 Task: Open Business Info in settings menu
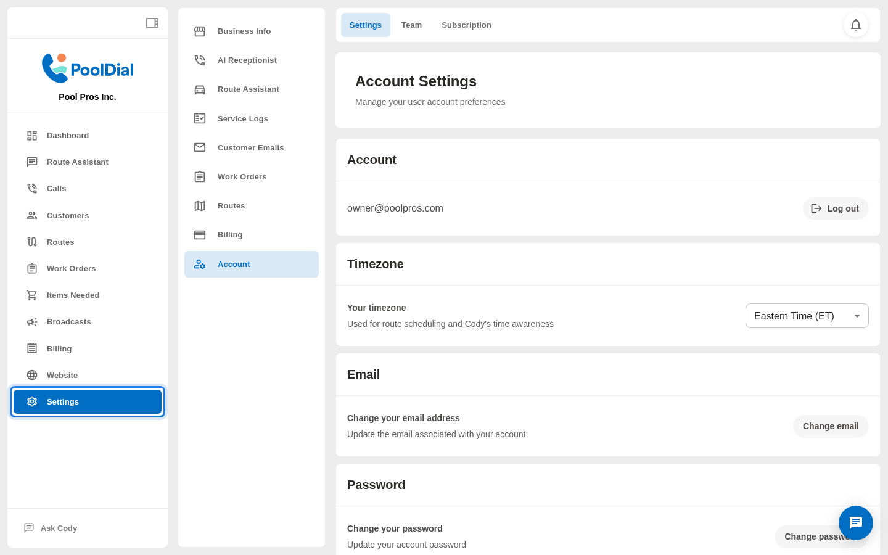pos(244,31)
